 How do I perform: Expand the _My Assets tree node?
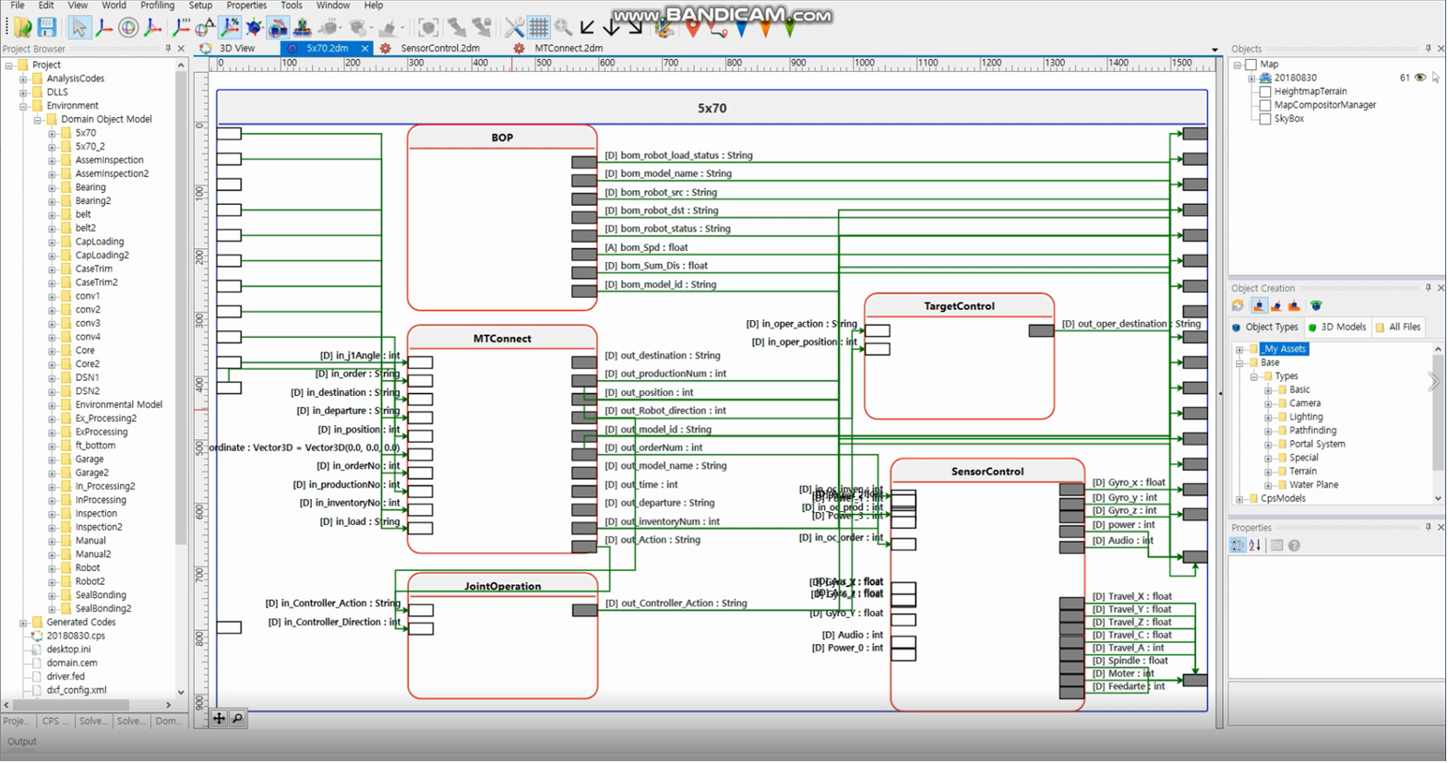tap(1239, 350)
